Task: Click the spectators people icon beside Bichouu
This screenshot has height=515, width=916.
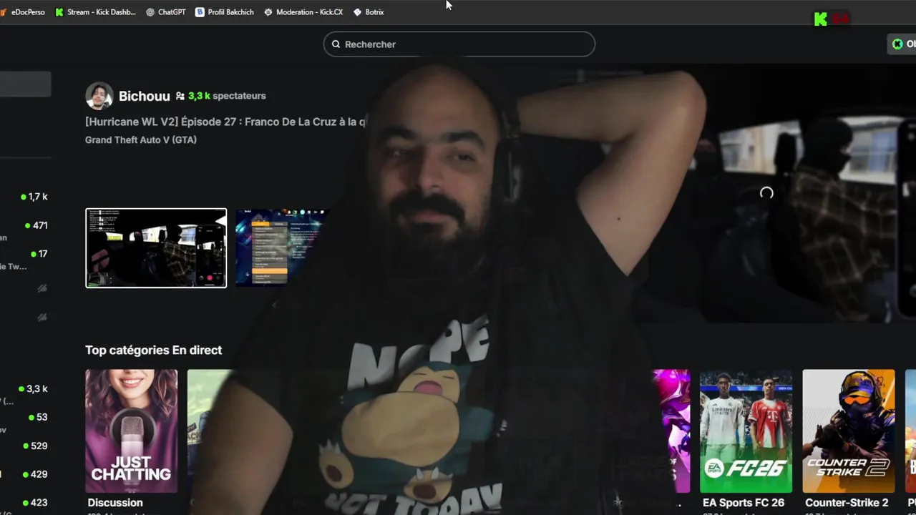Action: click(x=180, y=96)
